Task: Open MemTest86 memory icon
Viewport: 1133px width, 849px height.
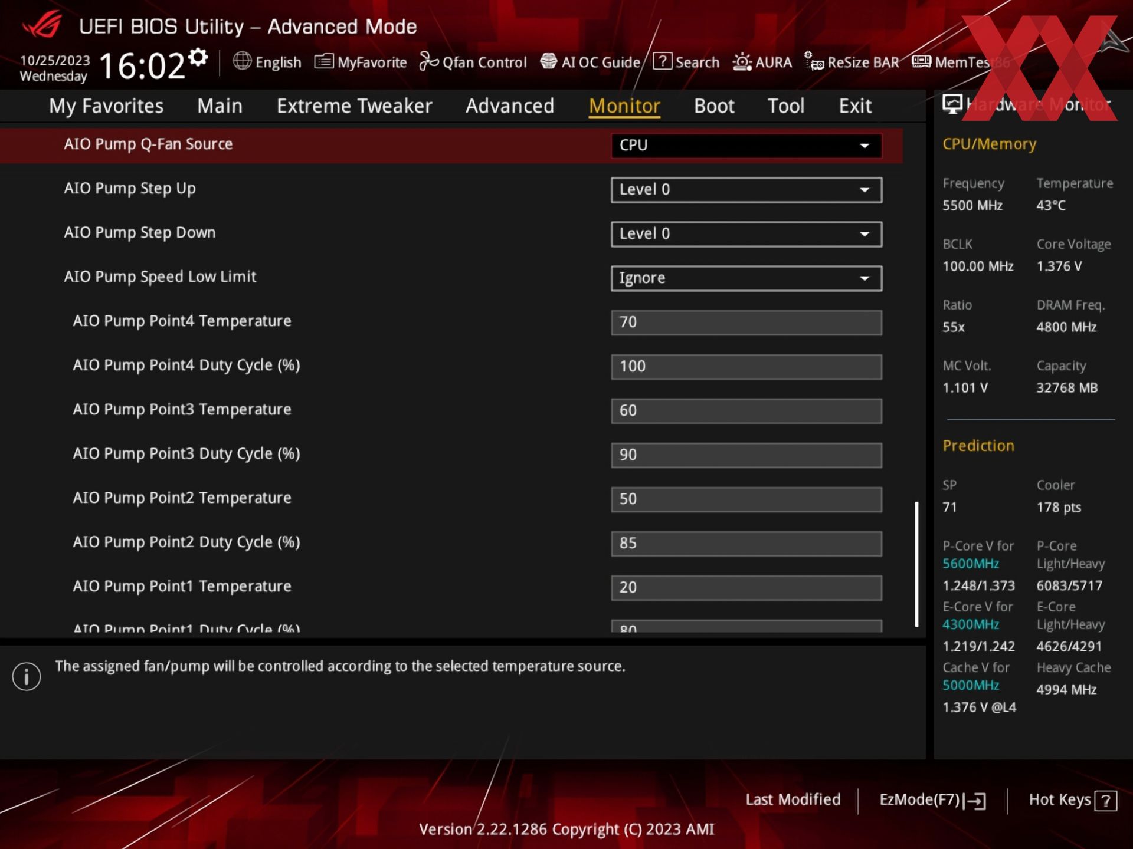Action: pyautogui.click(x=921, y=61)
